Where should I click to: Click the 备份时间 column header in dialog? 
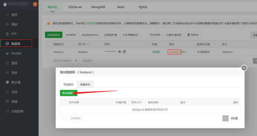point(153,102)
